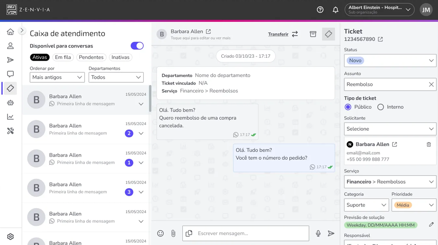
Task: Click the Zenvia logo
Action: pos(28,10)
